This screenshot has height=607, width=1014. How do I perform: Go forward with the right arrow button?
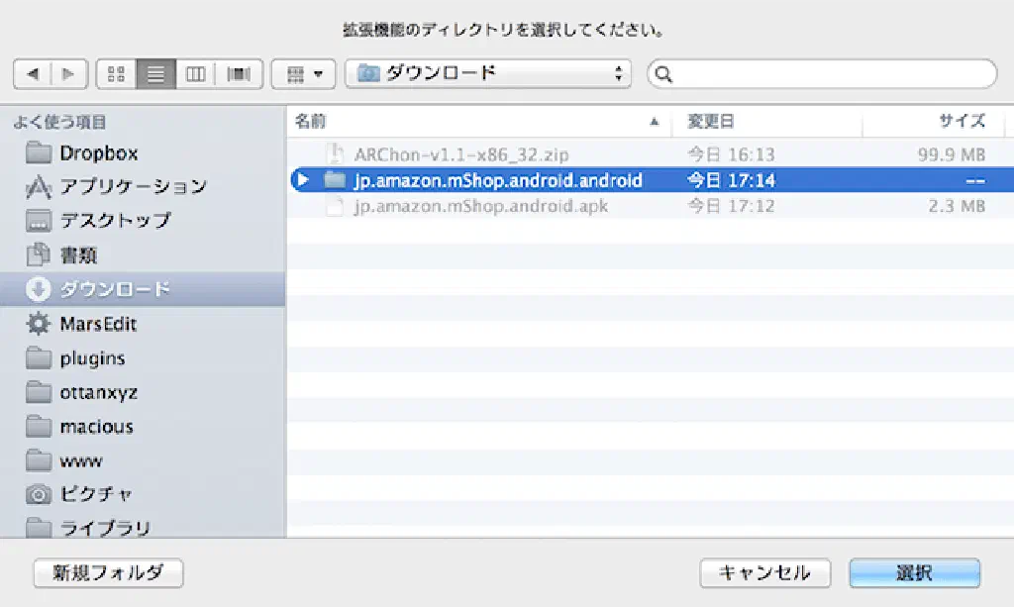[x=68, y=74]
